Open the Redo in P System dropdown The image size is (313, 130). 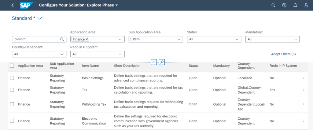tap(120, 54)
